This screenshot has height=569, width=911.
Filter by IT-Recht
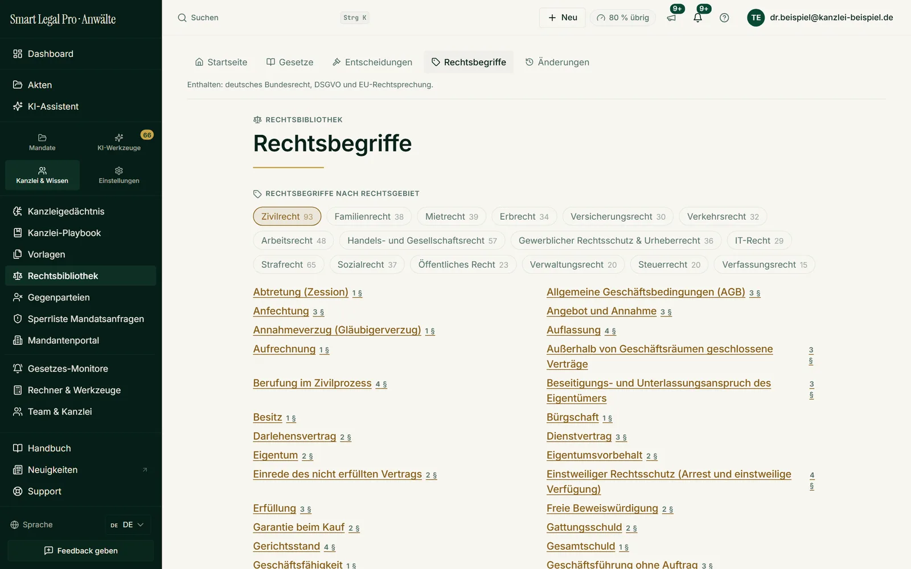click(759, 240)
